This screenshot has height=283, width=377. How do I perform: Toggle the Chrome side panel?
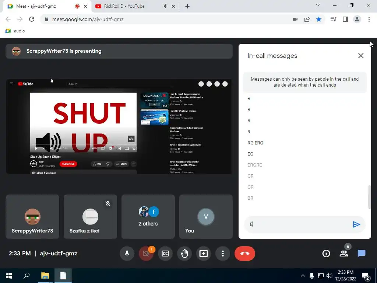(345, 19)
